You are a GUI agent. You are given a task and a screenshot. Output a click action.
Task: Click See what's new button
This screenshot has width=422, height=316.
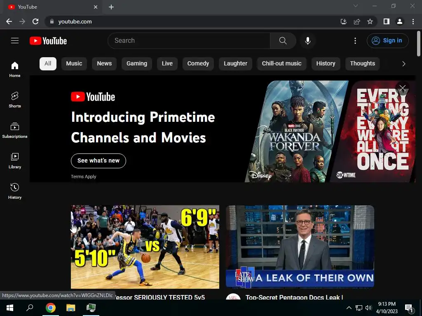point(98,161)
